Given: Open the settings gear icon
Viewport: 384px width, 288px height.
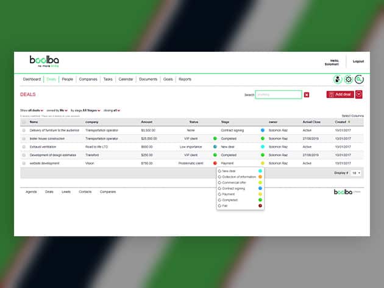Looking at the screenshot, I should click(x=349, y=79).
